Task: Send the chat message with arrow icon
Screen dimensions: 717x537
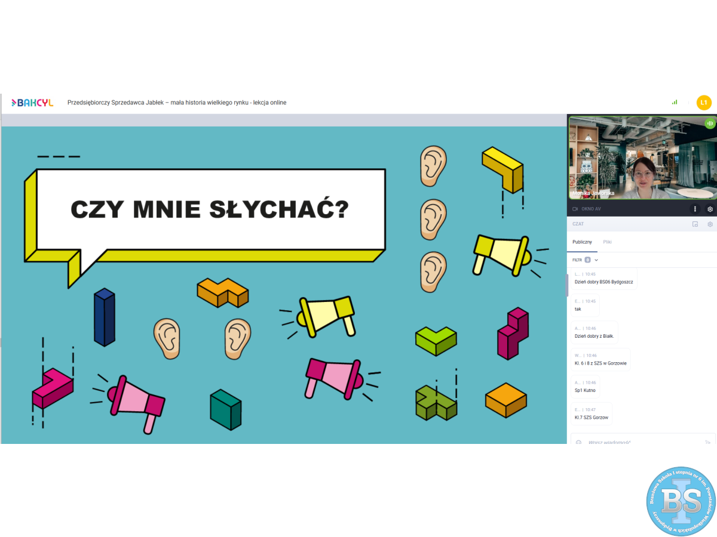Action: click(707, 442)
